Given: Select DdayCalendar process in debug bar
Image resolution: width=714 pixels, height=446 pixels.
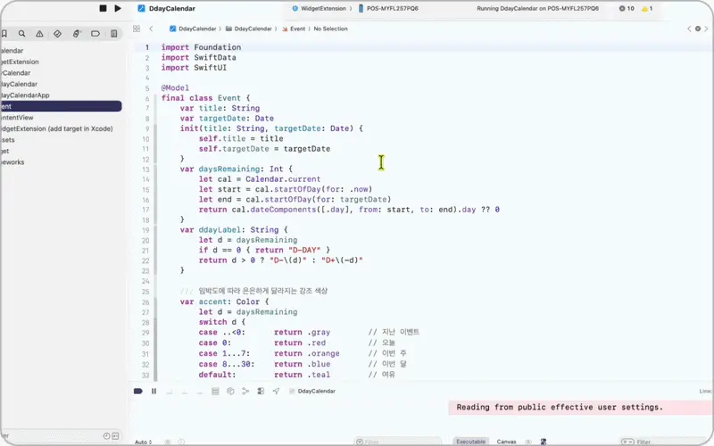Looking at the screenshot, I should (x=312, y=391).
